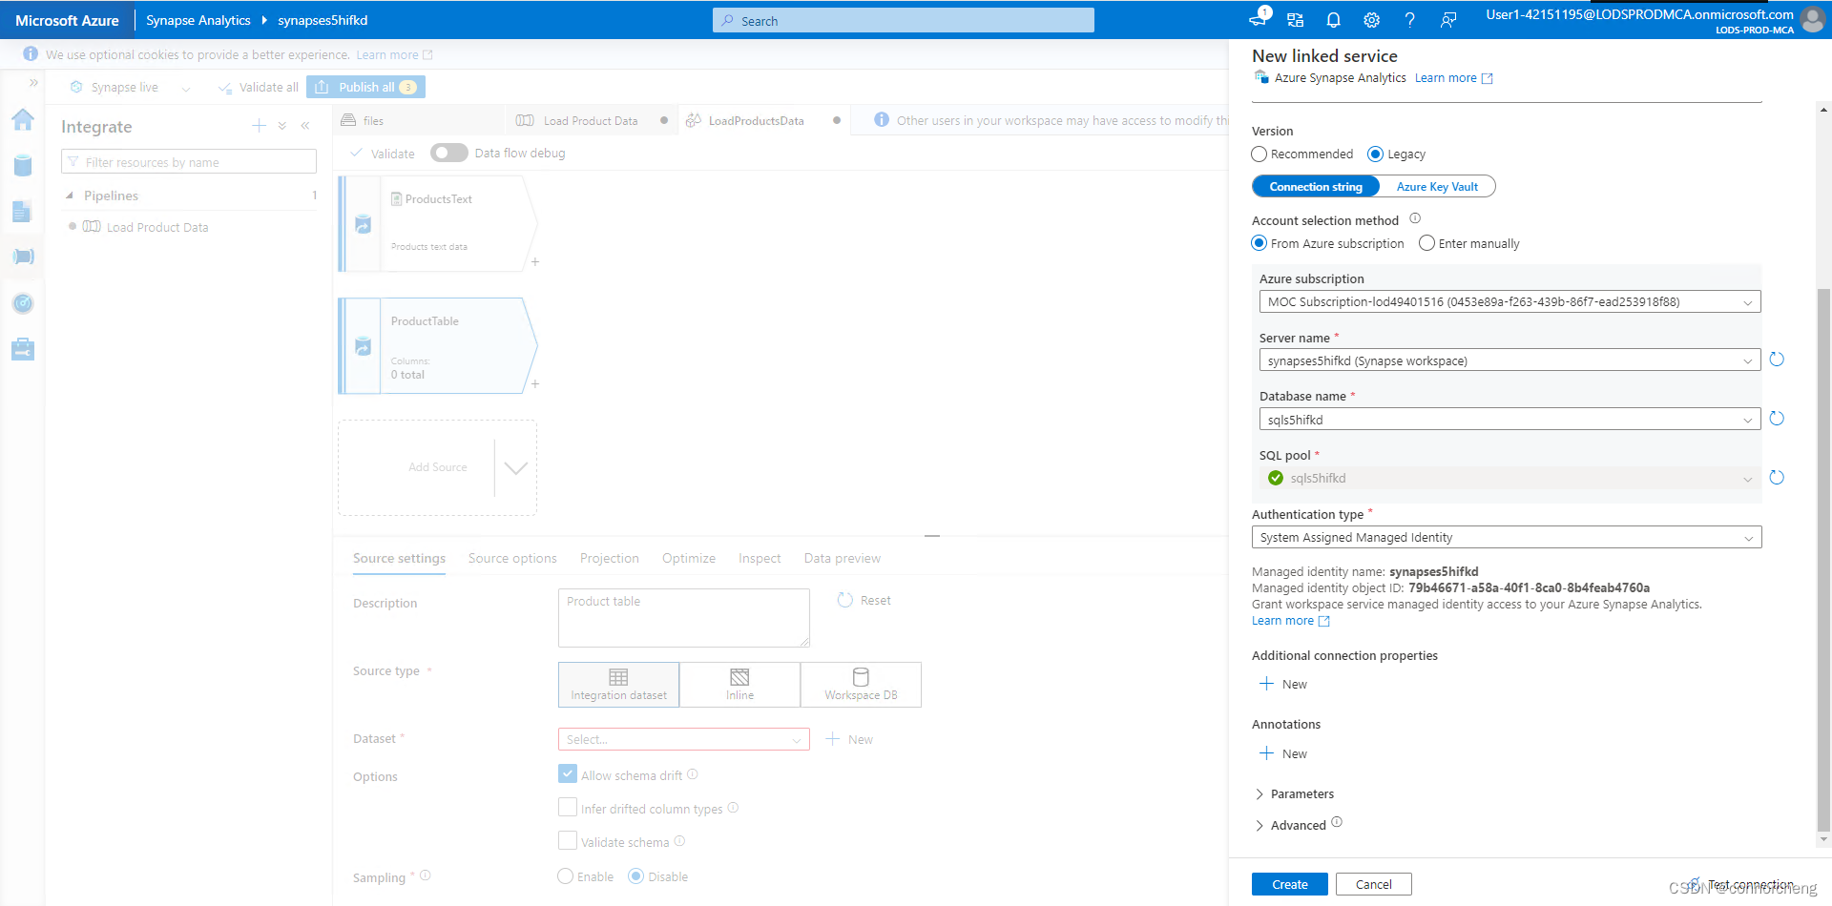The width and height of the screenshot is (1832, 906).
Task: Refresh the Database name list
Action: [x=1777, y=419]
